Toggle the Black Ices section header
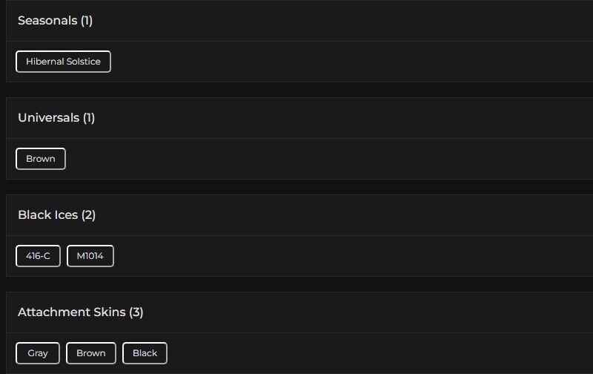 tap(47, 215)
